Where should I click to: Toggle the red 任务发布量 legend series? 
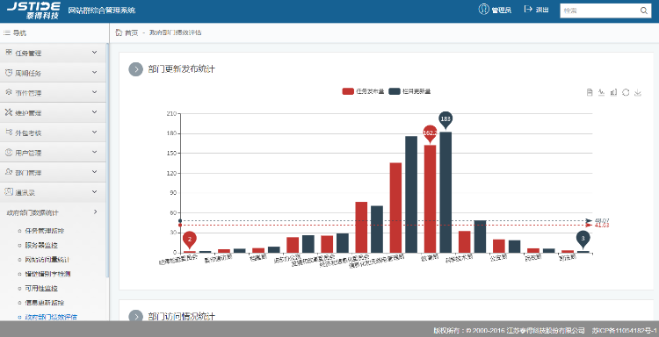point(363,91)
